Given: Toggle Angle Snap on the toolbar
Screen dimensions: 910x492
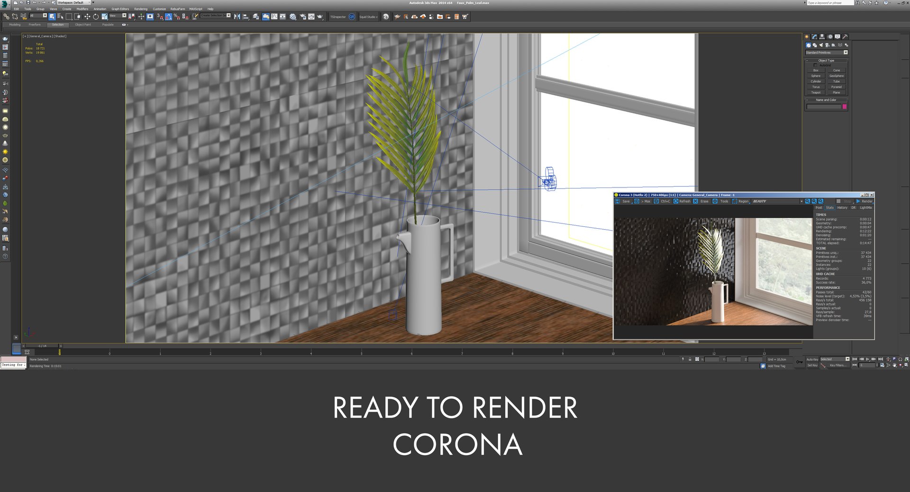Looking at the screenshot, I should (168, 17).
